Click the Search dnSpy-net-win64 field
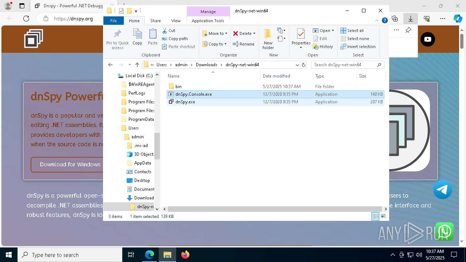The height and width of the screenshot is (262, 466). [x=347, y=65]
